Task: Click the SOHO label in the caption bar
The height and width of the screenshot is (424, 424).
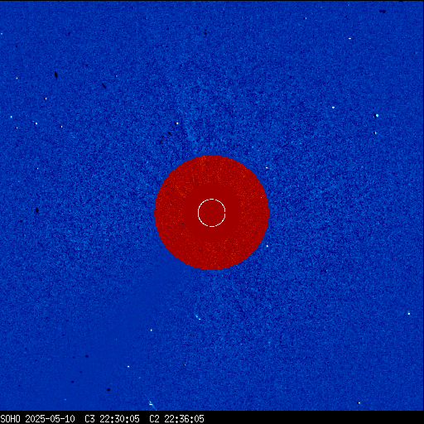Action: point(11,419)
